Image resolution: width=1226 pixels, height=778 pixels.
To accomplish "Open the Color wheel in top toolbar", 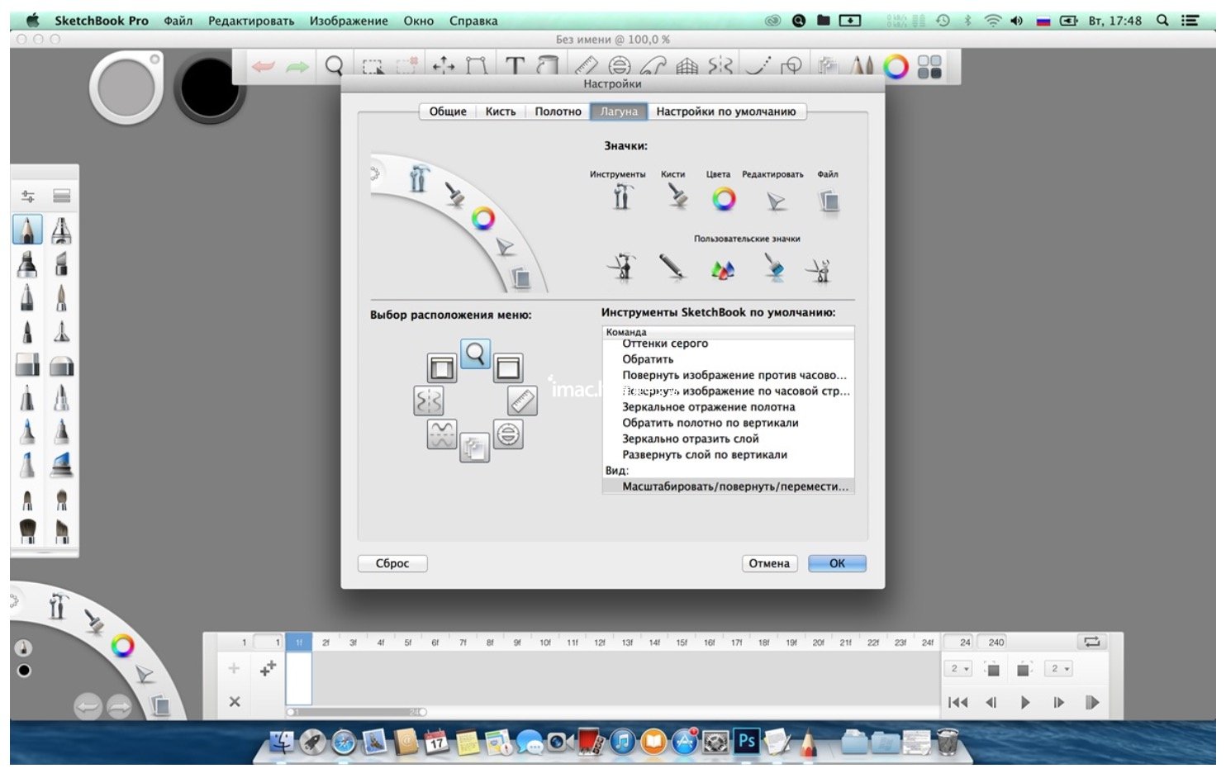I will point(896,66).
